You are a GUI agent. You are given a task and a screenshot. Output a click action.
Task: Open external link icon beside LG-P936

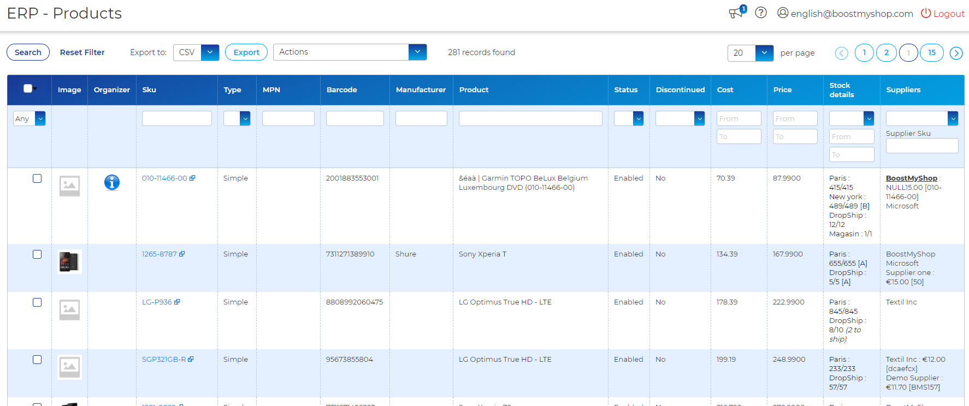pyautogui.click(x=177, y=302)
